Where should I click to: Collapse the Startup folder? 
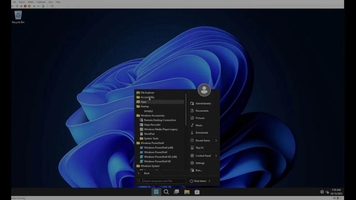pos(160,106)
